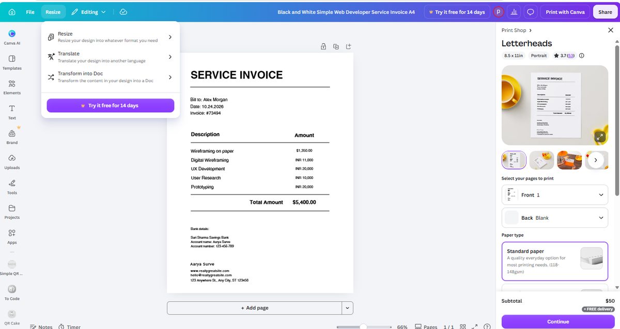Open Canva AI in the sidebar
Screen dimensions: 620x329
coord(12,37)
